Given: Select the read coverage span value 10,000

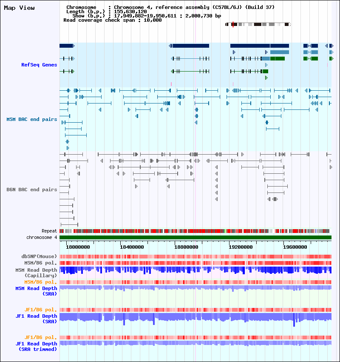Looking at the screenshot, I should coord(153,20).
